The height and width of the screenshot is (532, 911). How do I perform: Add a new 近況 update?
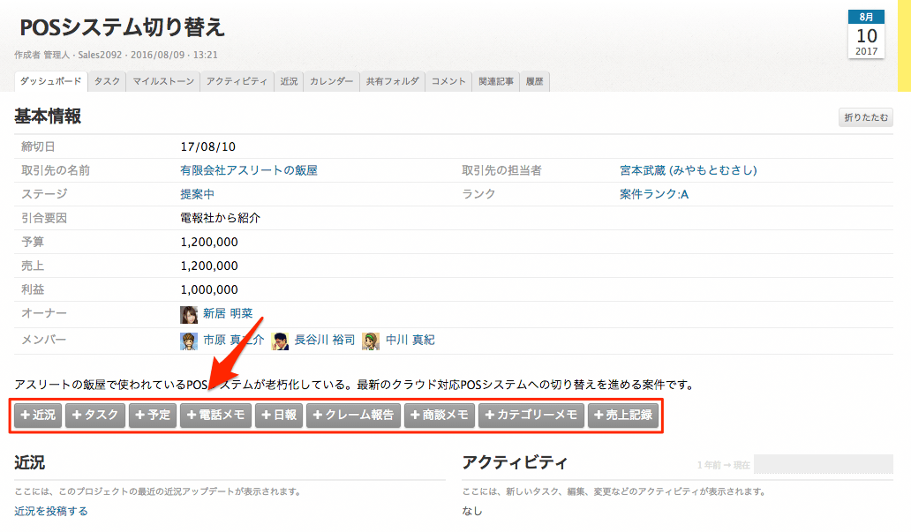38,416
